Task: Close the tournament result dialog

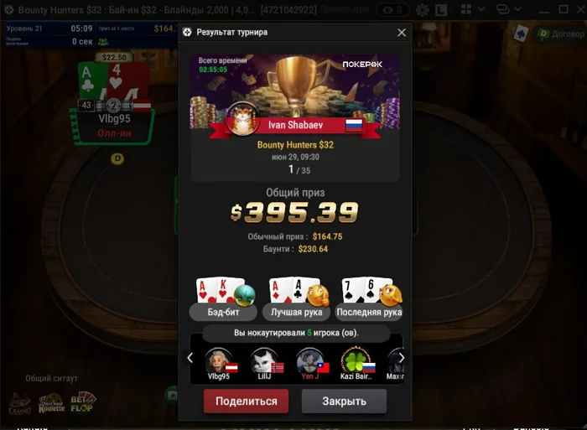Action: [x=402, y=33]
